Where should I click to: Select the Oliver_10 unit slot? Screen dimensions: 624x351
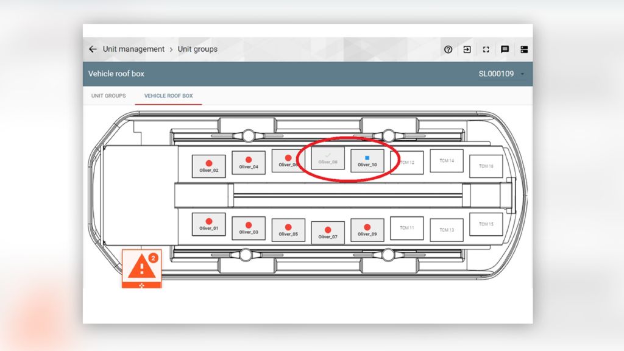coord(367,161)
